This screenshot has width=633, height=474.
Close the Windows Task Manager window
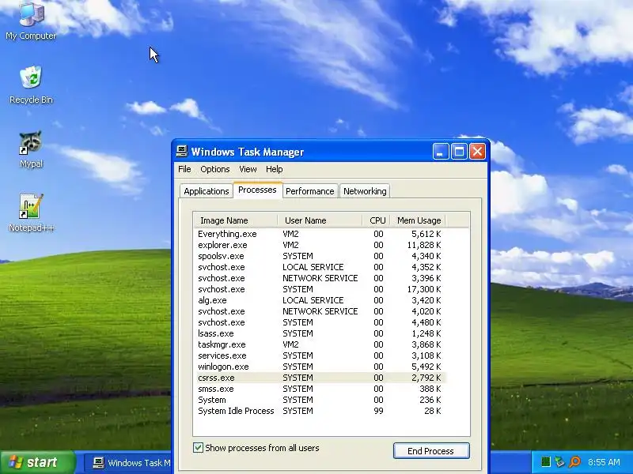pos(478,152)
